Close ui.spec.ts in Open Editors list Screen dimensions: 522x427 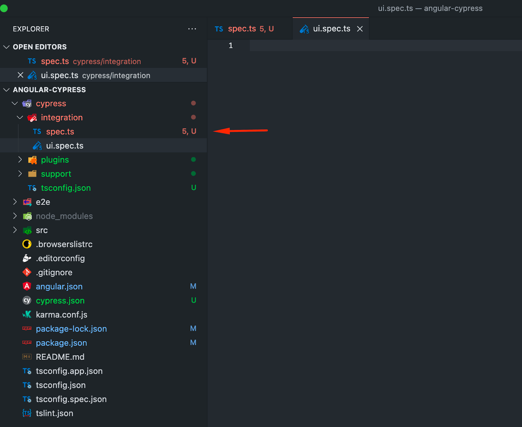(x=21, y=75)
